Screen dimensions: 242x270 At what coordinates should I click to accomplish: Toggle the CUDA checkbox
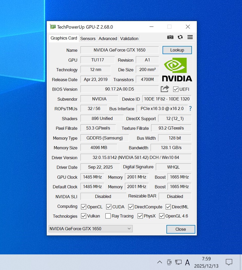pos(109,207)
